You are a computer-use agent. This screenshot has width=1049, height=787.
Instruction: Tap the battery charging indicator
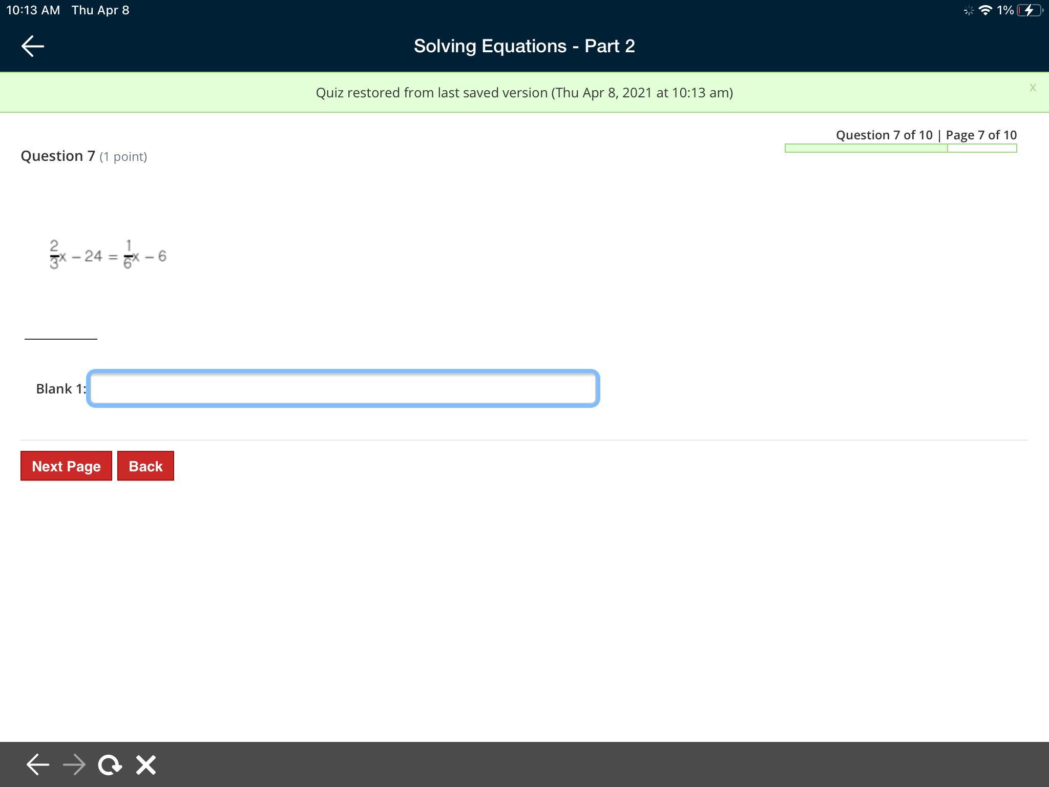point(1030,10)
